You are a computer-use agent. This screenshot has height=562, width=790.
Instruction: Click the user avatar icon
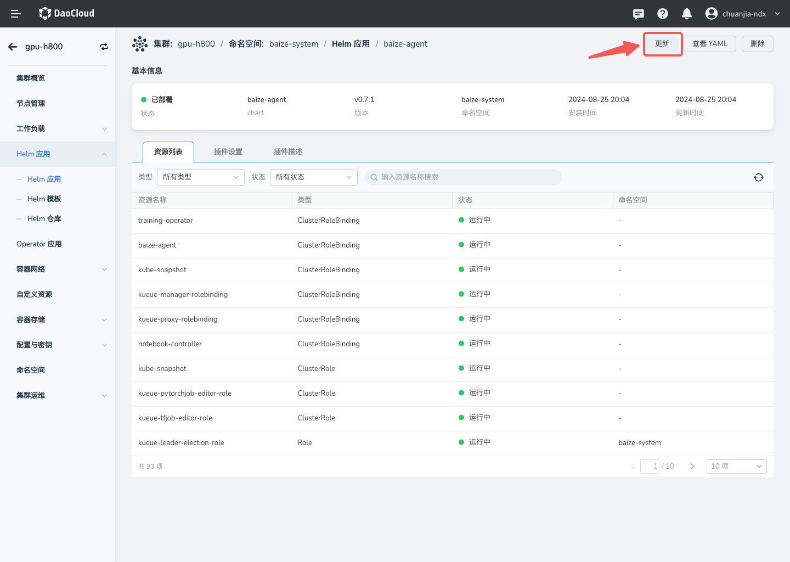click(x=712, y=14)
